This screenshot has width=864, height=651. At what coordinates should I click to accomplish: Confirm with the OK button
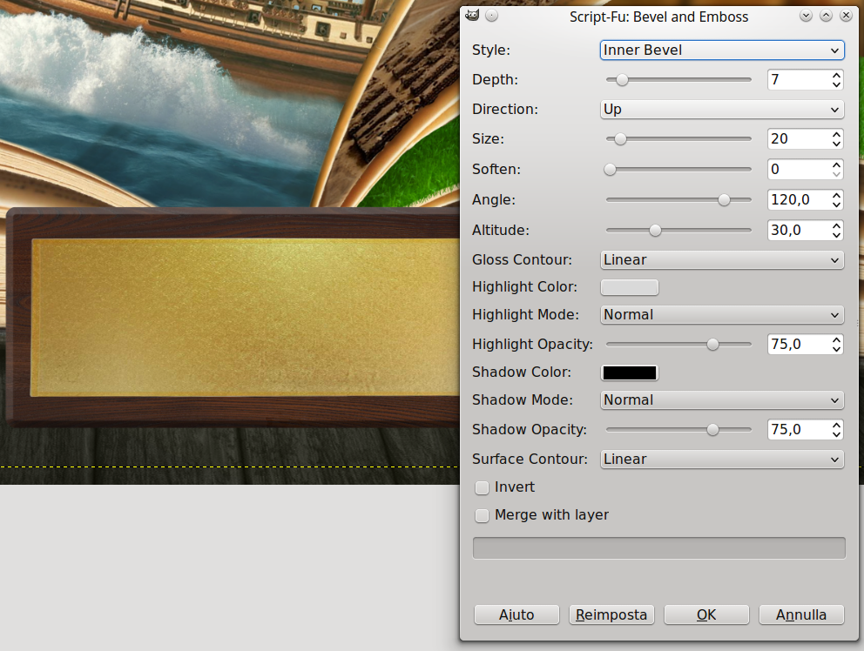point(706,614)
